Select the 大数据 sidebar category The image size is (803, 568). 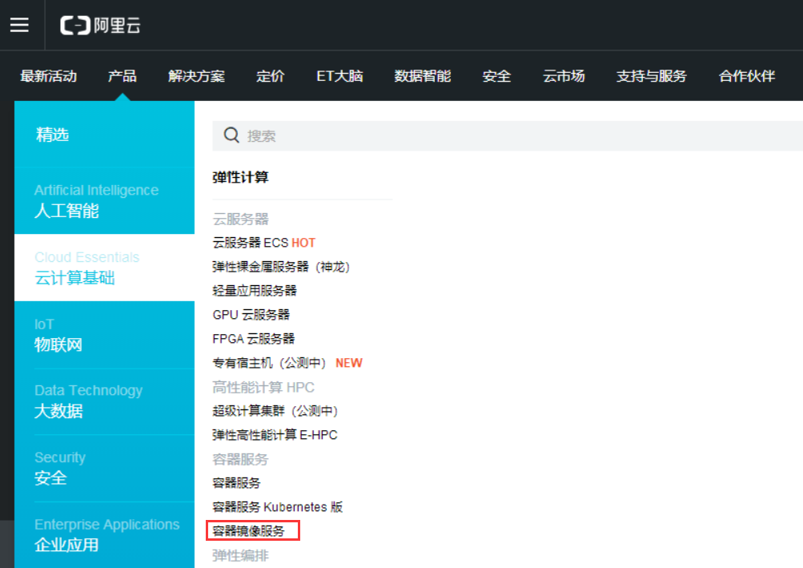(104, 401)
